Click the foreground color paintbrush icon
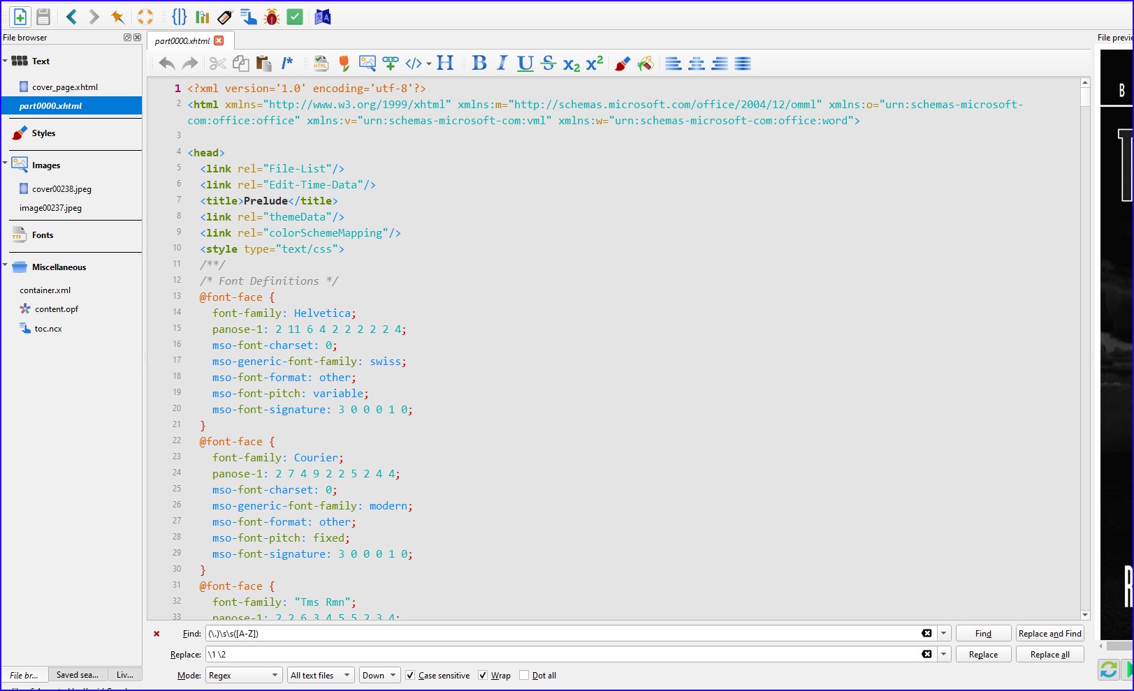Viewport: 1134px width, 691px height. pos(622,64)
